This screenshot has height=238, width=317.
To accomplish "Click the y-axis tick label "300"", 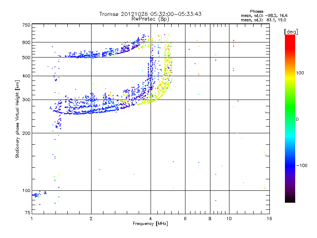I will 26,100.
